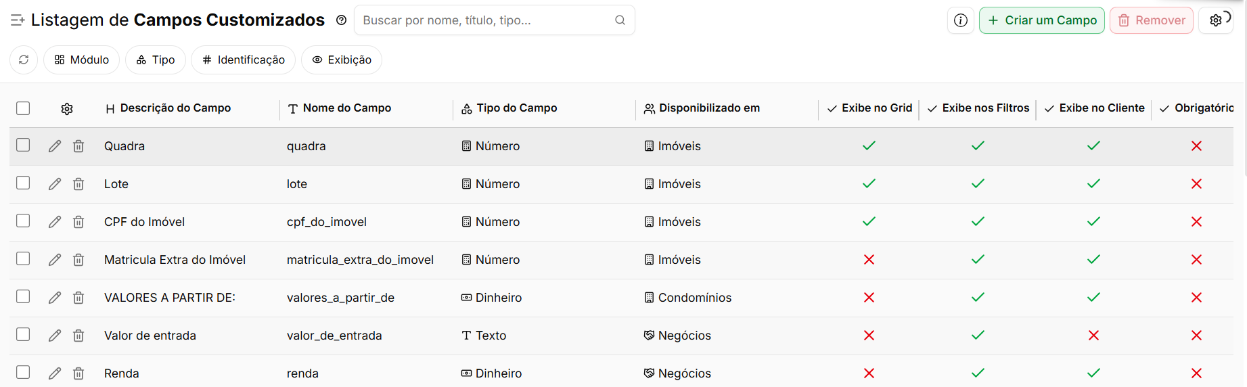
Task: Click Obrigatório X mark for Lote row
Action: coord(1196,184)
